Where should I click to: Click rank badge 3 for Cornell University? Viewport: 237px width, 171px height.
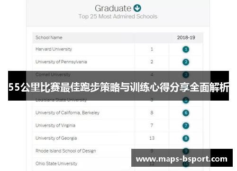click(x=186, y=75)
